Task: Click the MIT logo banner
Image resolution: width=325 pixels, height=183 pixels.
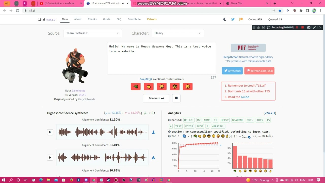Action: coord(248,48)
